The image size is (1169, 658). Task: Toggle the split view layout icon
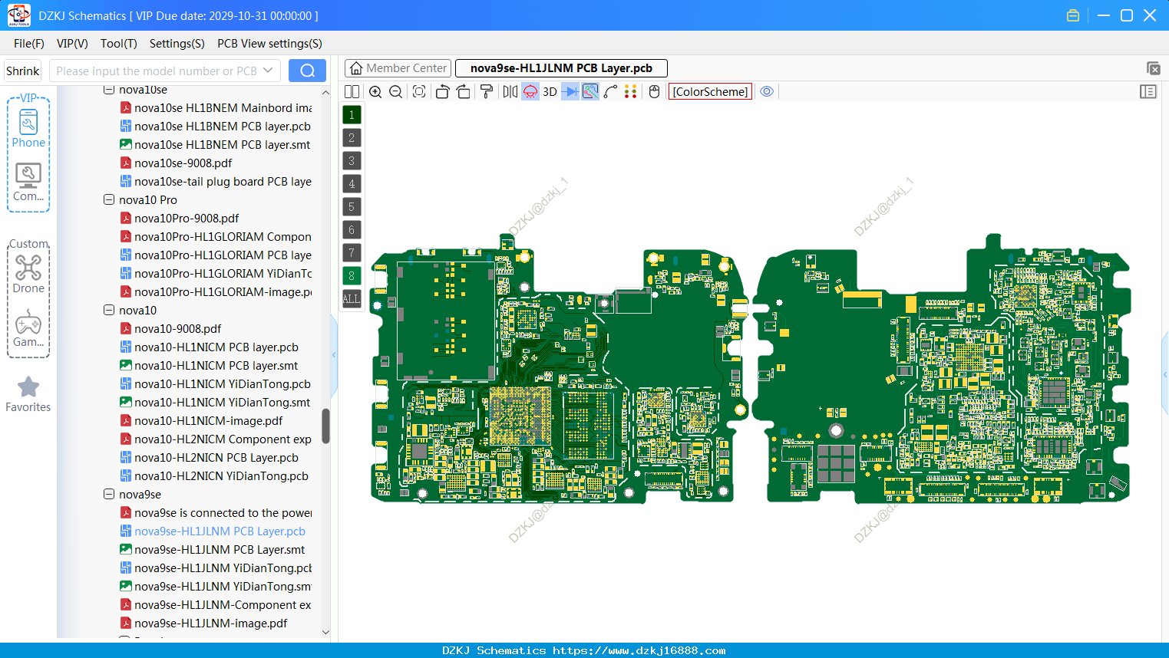point(352,92)
